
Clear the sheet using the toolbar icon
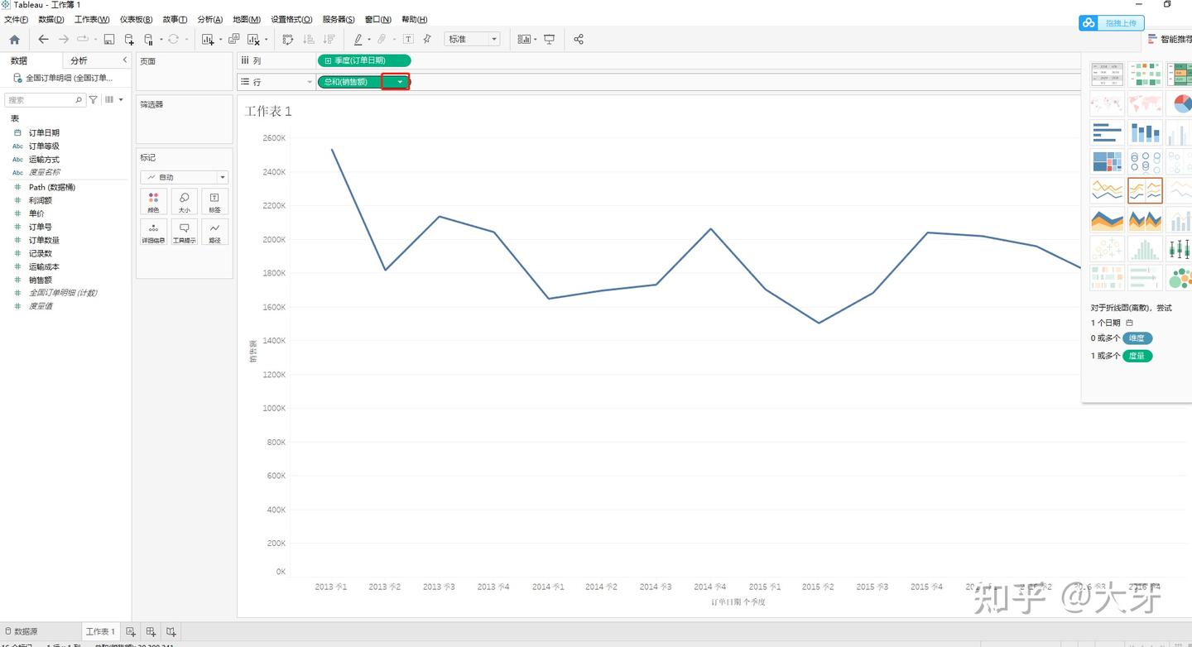[x=253, y=39]
